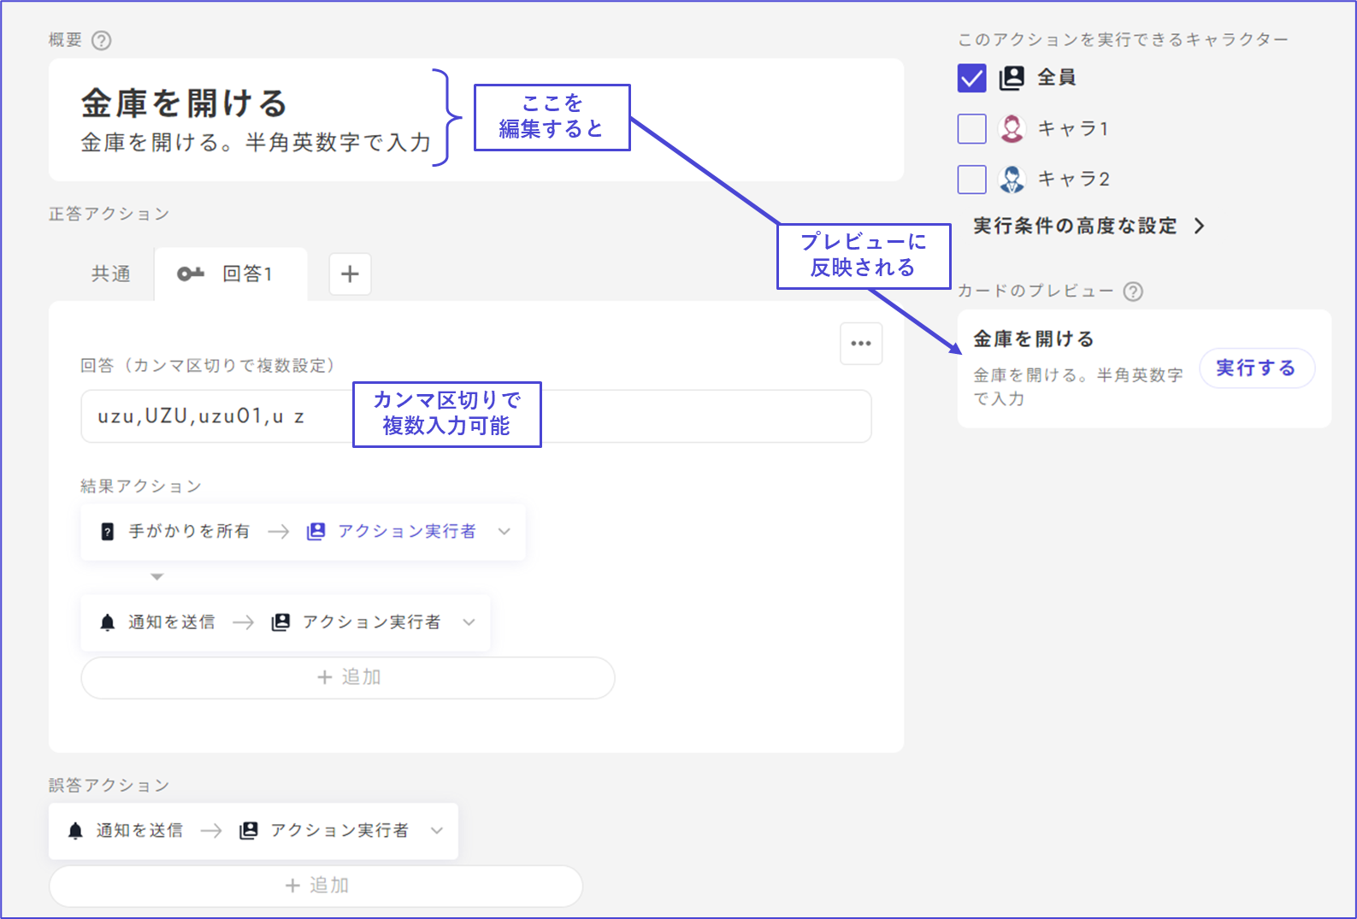Enable the キャラ1 checkbox
Image resolution: width=1357 pixels, height=919 pixels.
(971, 129)
